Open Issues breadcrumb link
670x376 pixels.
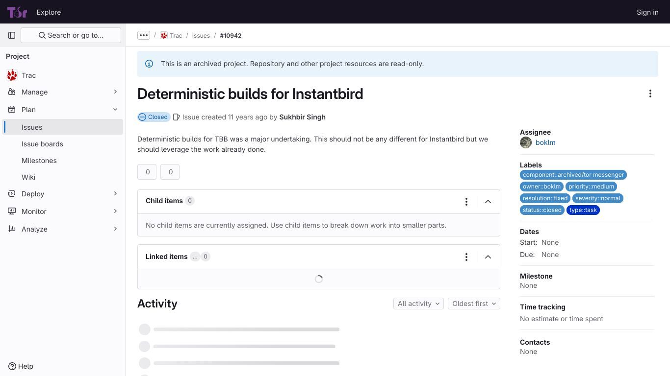[x=201, y=36]
